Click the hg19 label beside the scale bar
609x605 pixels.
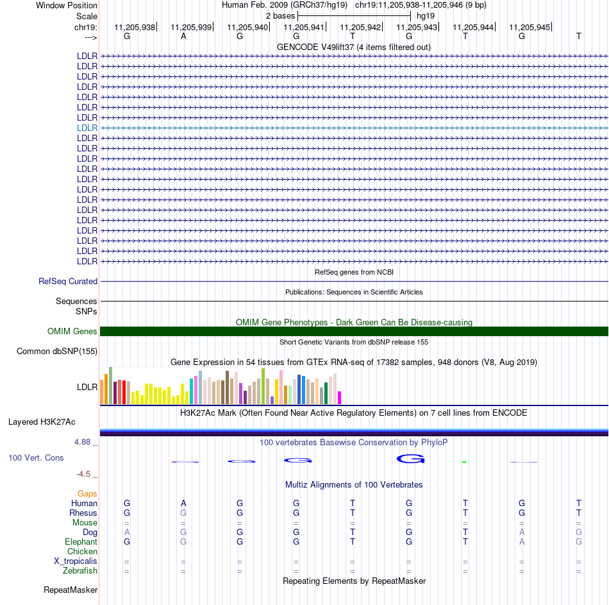coord(425,16)
